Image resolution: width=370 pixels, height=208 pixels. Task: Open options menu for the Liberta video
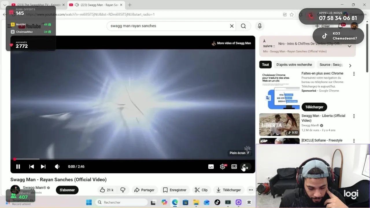(354, 116)
